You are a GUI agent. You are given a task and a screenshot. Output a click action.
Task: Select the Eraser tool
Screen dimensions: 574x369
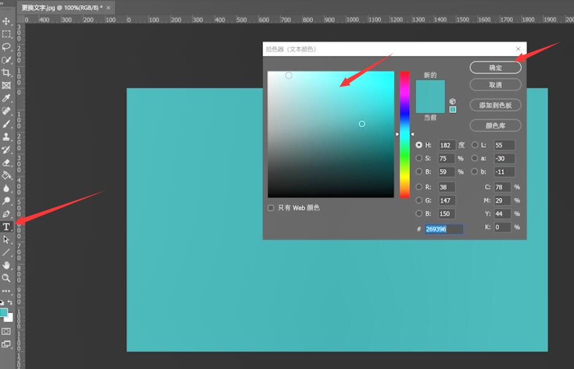pyautogui.click(x=6, y=162)
